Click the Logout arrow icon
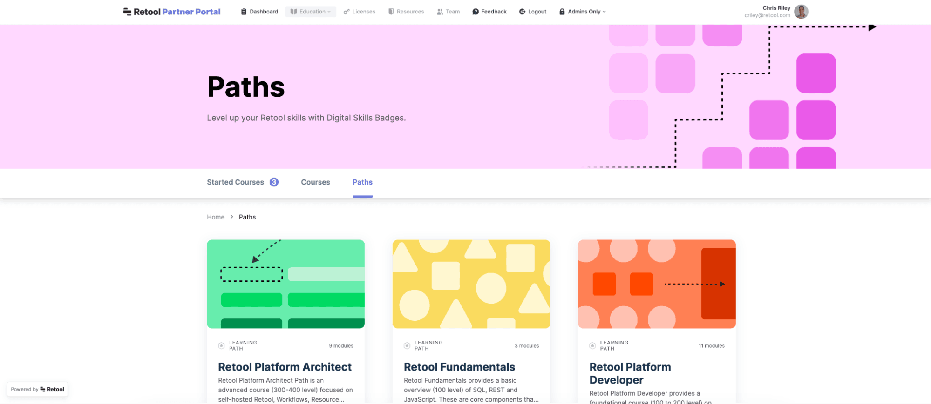 (522, 12)
